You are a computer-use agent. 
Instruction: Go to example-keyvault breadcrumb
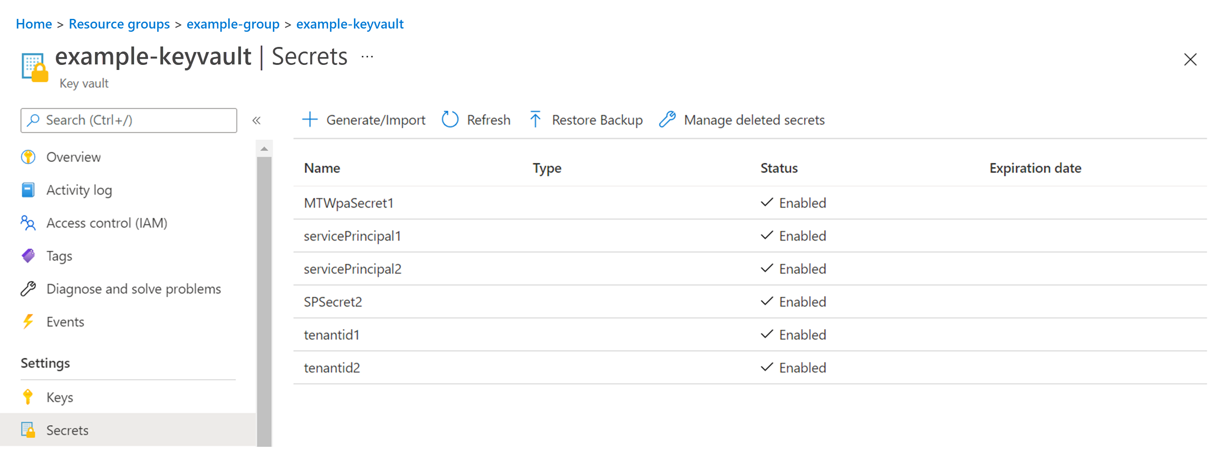tap(350, 24)
